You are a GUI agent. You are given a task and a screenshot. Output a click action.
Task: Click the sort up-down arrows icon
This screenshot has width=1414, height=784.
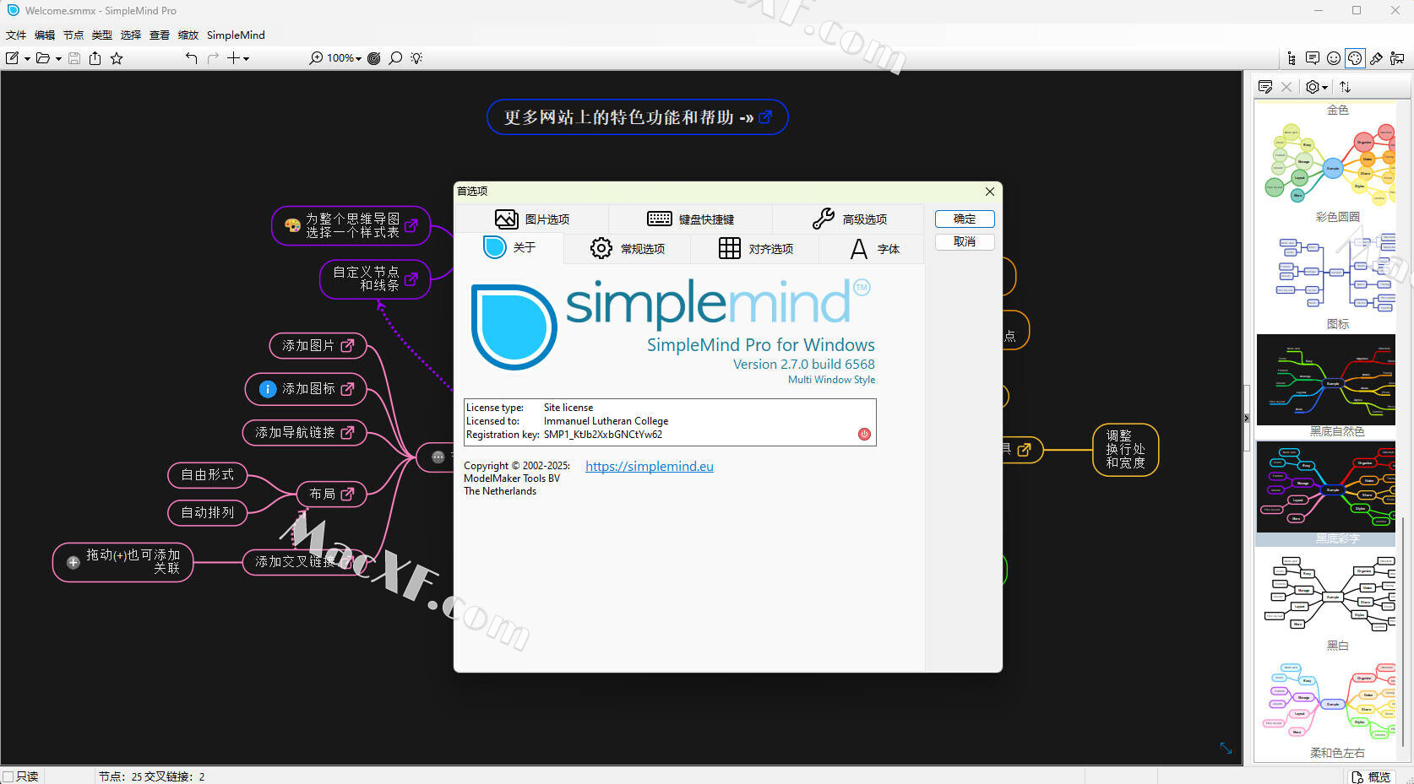pos(1346,87)
